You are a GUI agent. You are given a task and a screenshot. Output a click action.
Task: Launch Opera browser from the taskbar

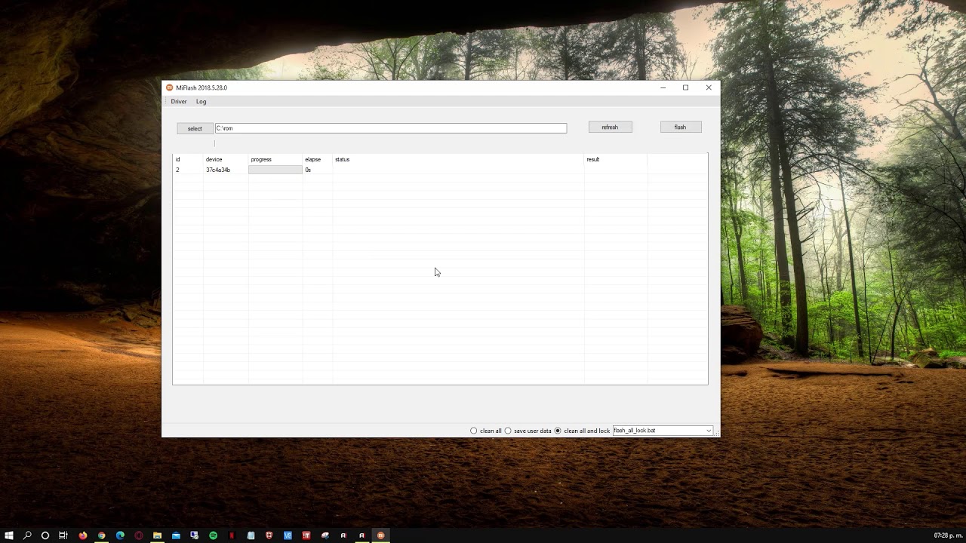point(139,535)
